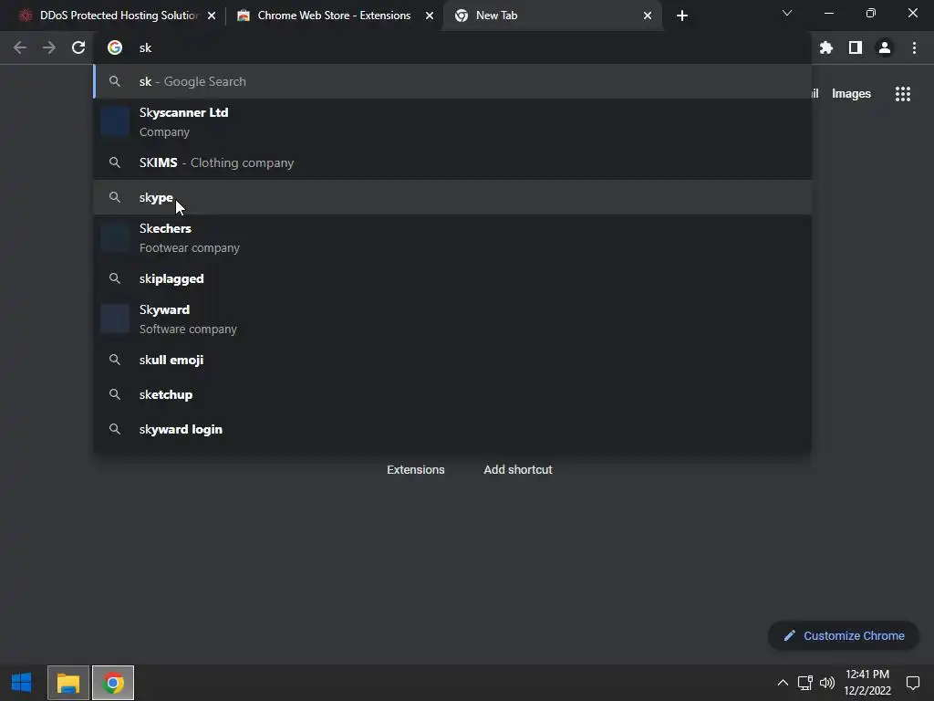Select 'sk - Google Search' suggestion
Image resolution: width=934 pixels, height=701 pixels.
(x=452, y=81)
